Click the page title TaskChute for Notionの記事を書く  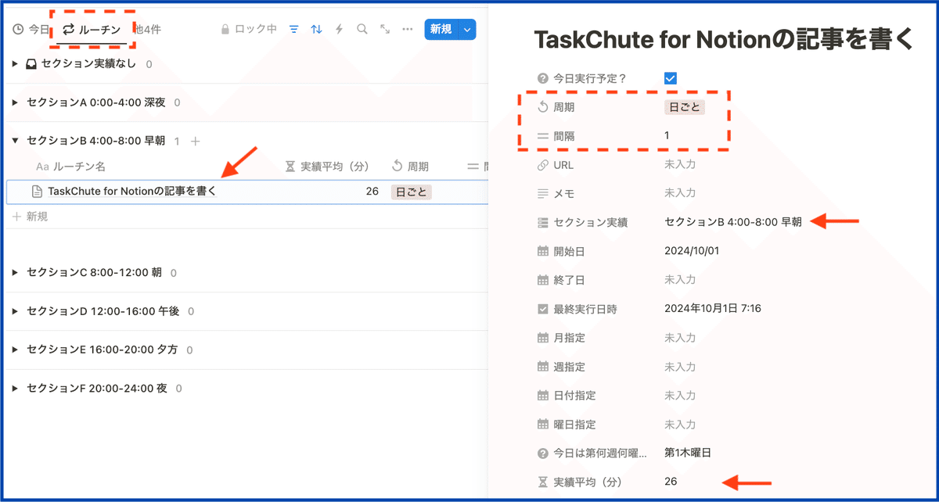click(723, 40)
